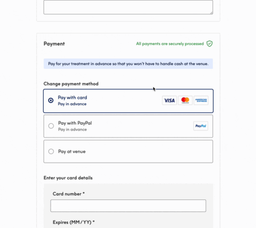Select the Pay with card radio button

tap(51, 100)
